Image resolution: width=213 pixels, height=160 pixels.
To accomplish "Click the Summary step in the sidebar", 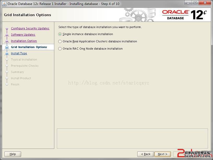I will click(17, 72).
